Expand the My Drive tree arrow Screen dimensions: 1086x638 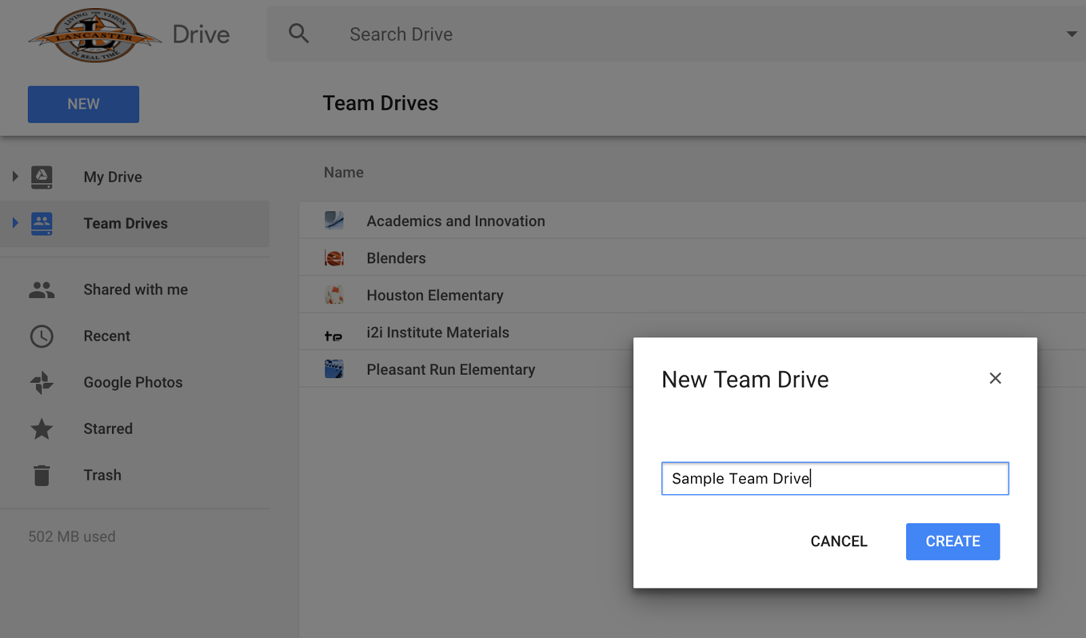15,176
